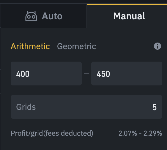Click blank middle of Grids field

(x=94, y=107)
